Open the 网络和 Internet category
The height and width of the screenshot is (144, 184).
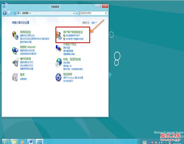28,47
